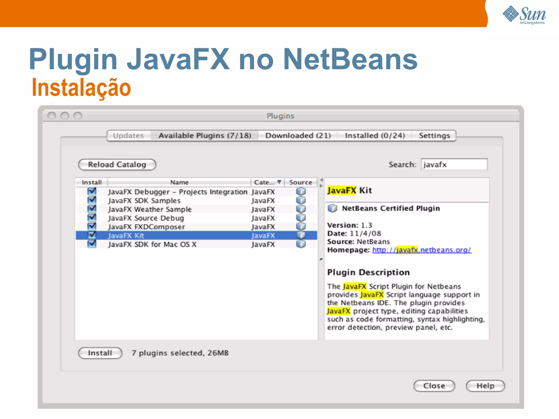Click the Help button
The image size is (559, 419).
[485, 386]
